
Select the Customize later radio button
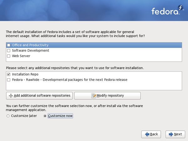pos(8,116)
